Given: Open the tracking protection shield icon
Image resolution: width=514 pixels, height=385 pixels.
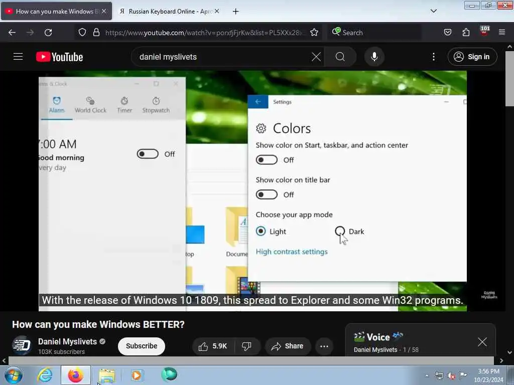Looking at the screenshot, I should (82, 32).
